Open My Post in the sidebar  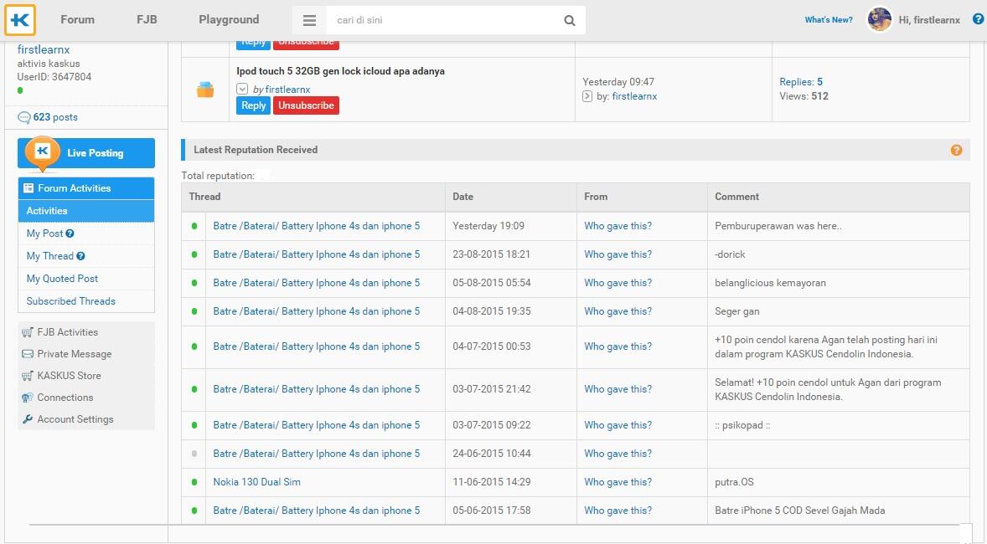click(44, 234)
